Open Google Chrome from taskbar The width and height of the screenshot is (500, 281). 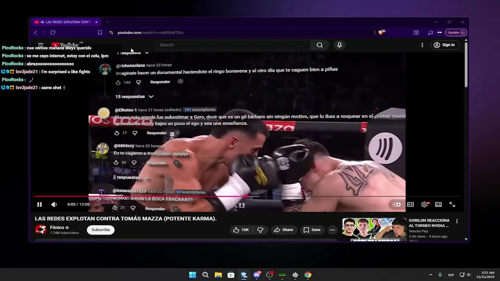tap(308, 275)
